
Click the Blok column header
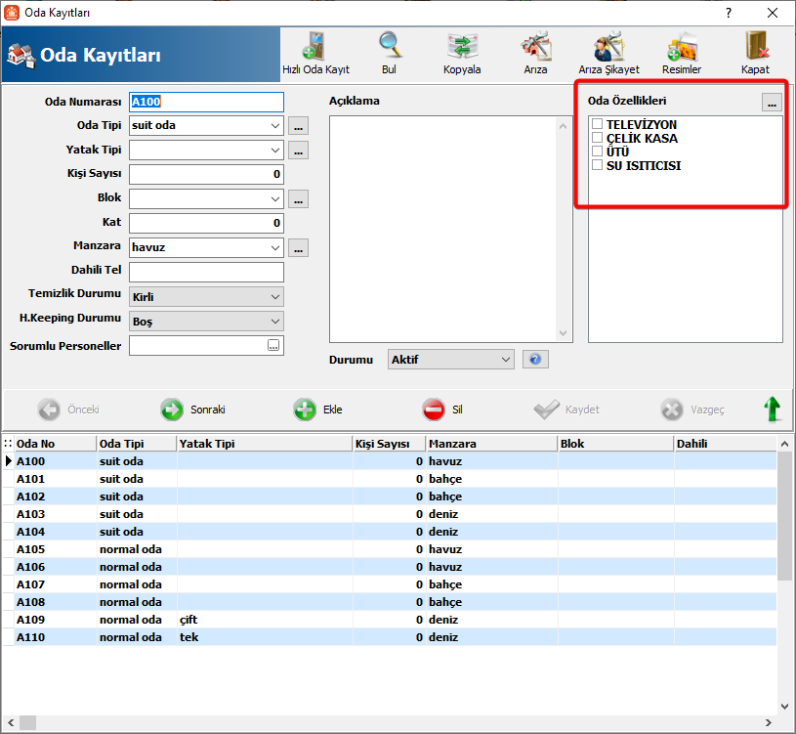click(x=615, y=444)
